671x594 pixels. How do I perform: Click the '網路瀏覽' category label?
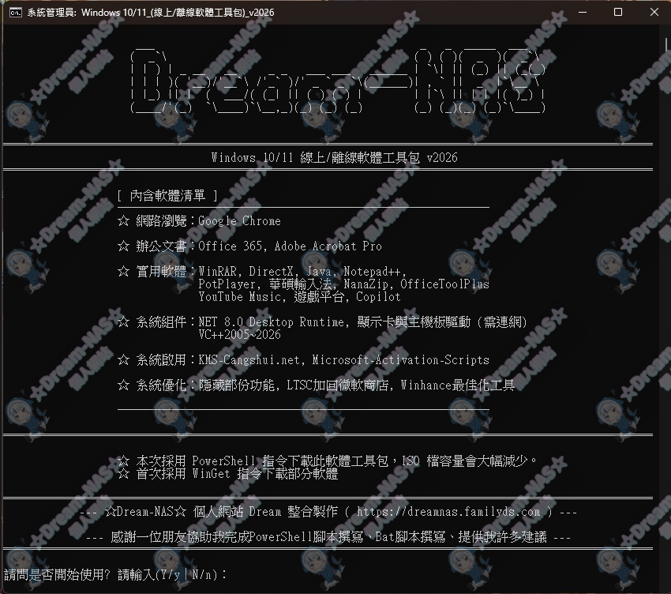(x=161, y=221)
